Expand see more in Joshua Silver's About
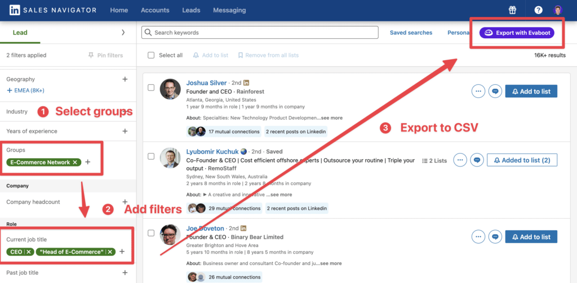577x283 pixels. 331,118
